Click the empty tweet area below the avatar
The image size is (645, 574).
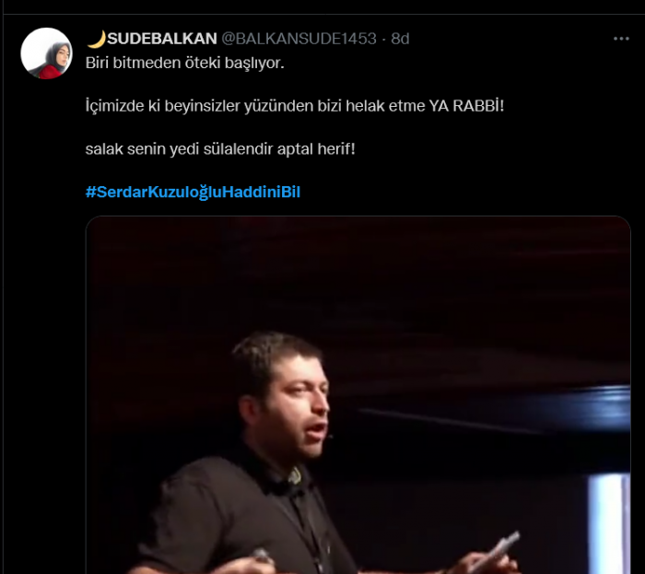coord(45,287)
